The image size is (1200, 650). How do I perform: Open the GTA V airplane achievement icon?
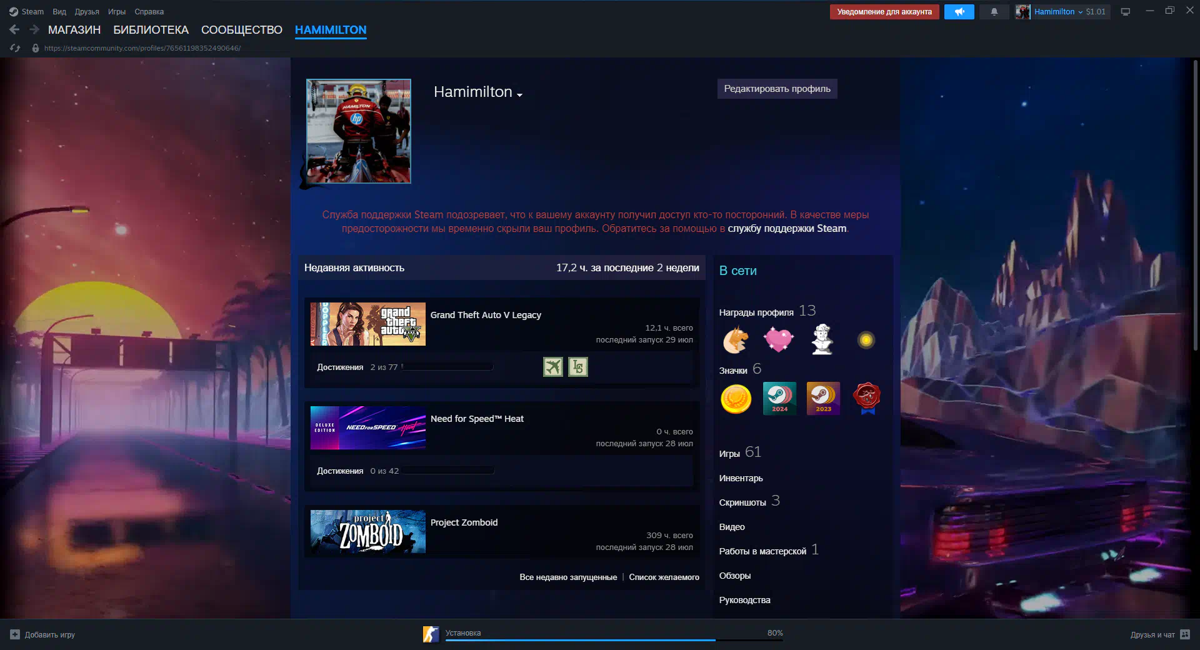(x=553, y=367)
